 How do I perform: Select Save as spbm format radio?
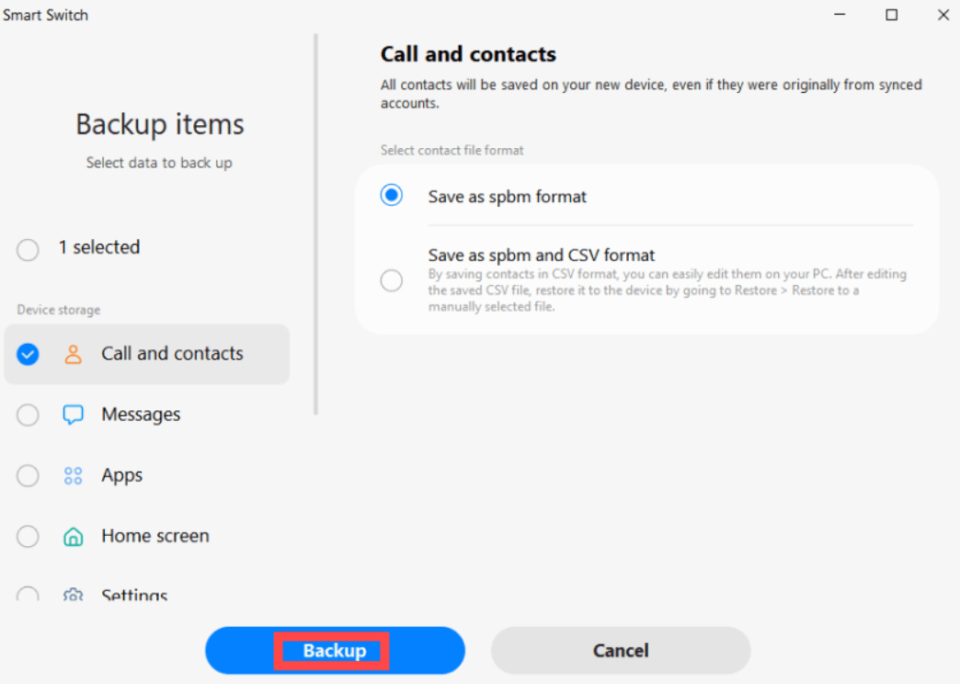(391, 195)
